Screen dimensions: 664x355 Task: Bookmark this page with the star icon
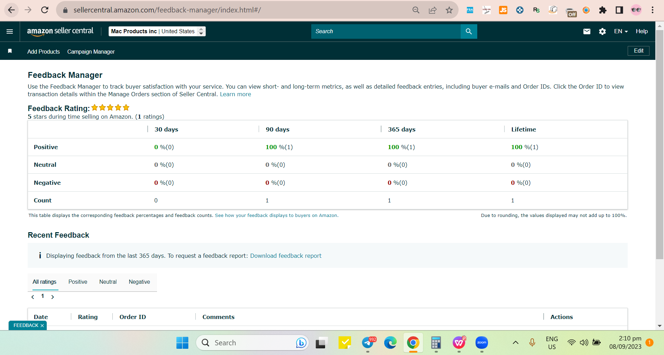coord(449,10)
